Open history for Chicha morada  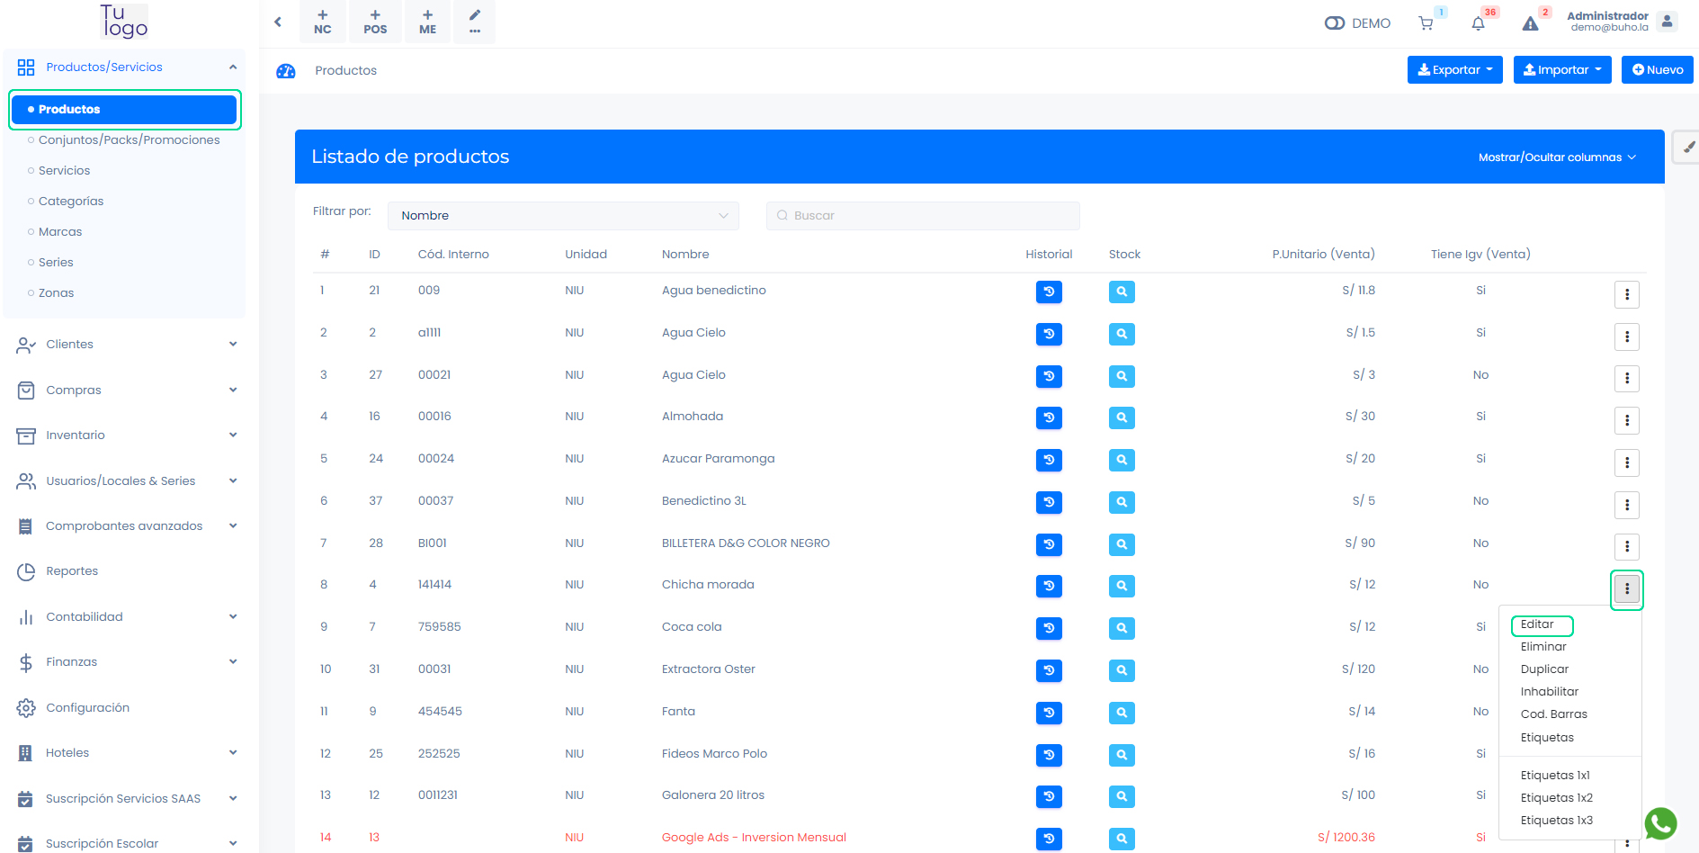pos(1049,586)
